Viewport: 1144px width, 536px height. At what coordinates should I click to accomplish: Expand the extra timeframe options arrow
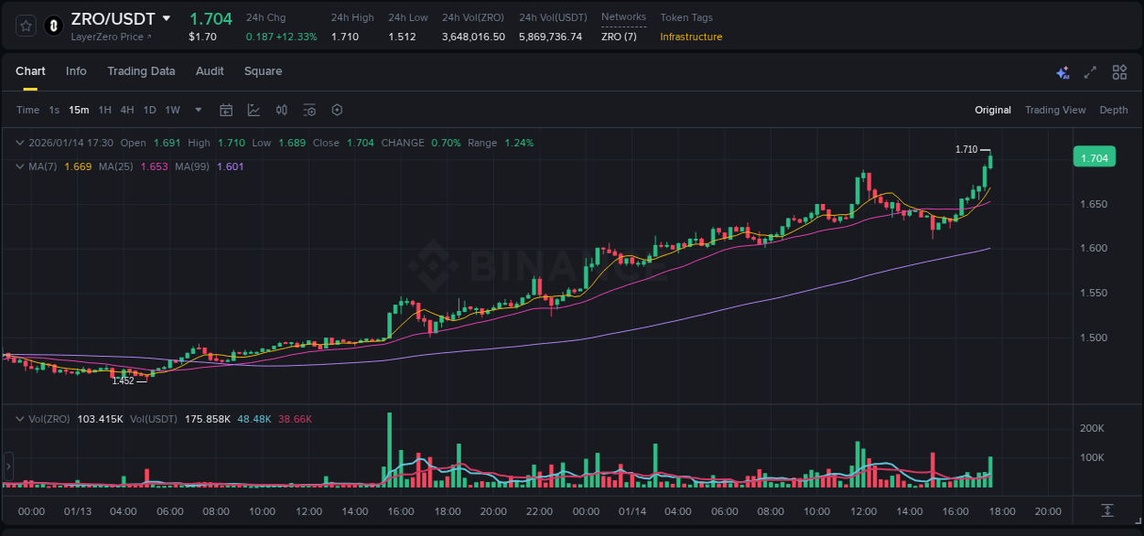tap(197, 109)
